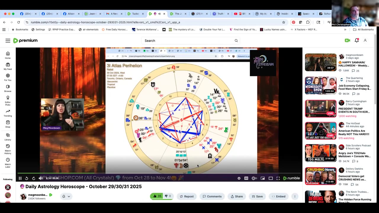Toggle closed captions on player
The image size is (379, 213).
tap(246, 178)
